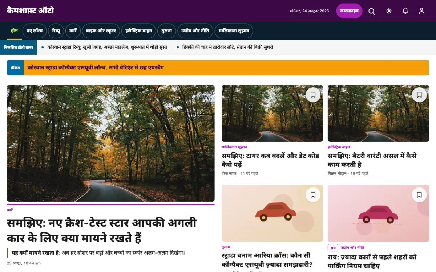Open the pink car illustration thumbnail
Viewport: 436px width, 272px height.
coord(378,213)
